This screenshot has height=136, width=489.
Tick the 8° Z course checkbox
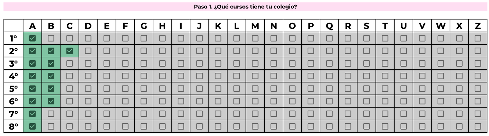pos(478,126)
